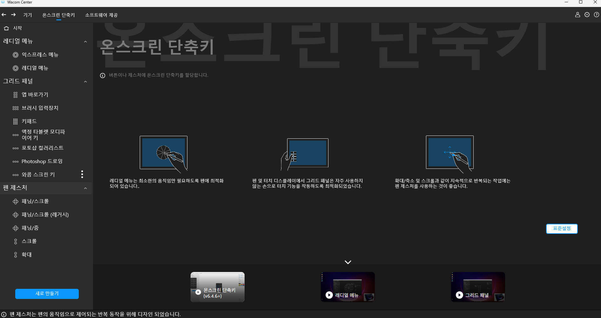This screenshot has width=601, height=318.
Task: Open 액정 타블렛 모디파이어 키 entry
Action: [43, 135]
